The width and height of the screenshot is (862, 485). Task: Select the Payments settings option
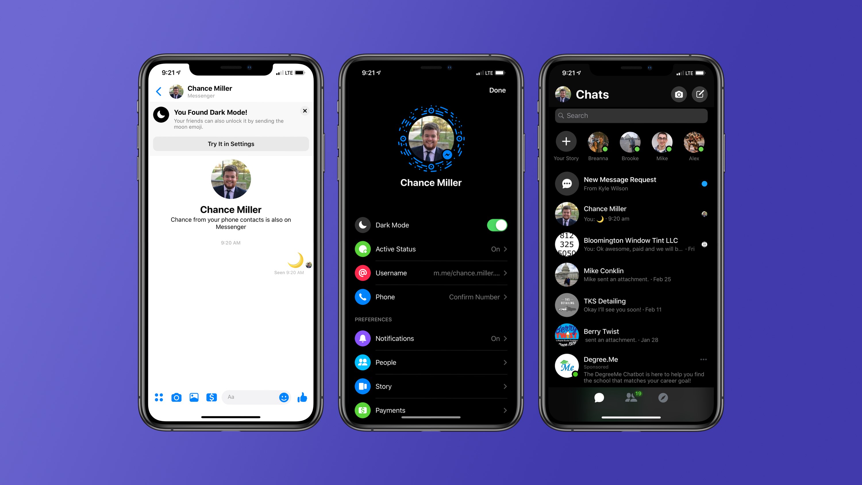[431, 409]
